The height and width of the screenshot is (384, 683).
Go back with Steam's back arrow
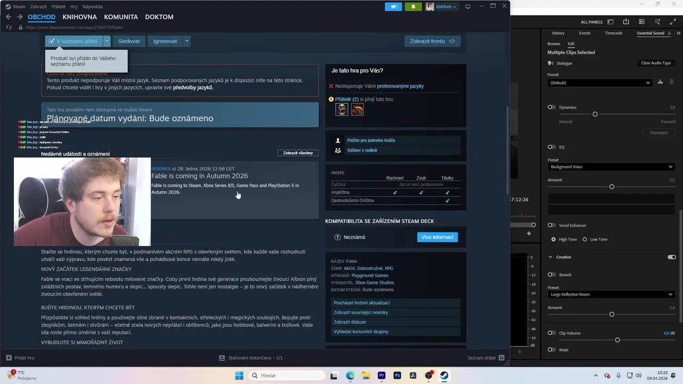click(x=9, y=17)
